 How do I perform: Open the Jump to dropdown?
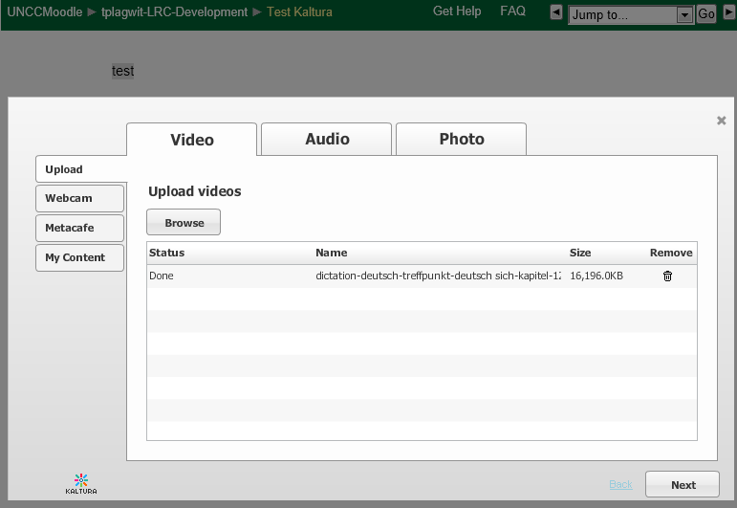pos(631,14)
